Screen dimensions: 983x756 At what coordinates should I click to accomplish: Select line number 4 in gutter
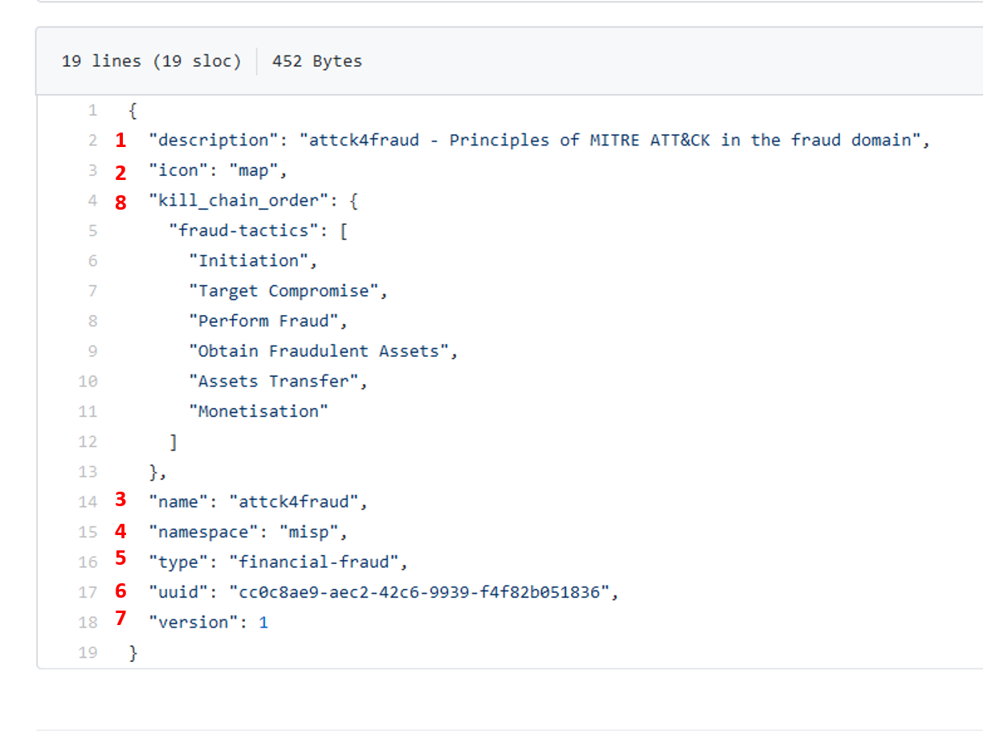pyautogui.click(x=92, y=201)
